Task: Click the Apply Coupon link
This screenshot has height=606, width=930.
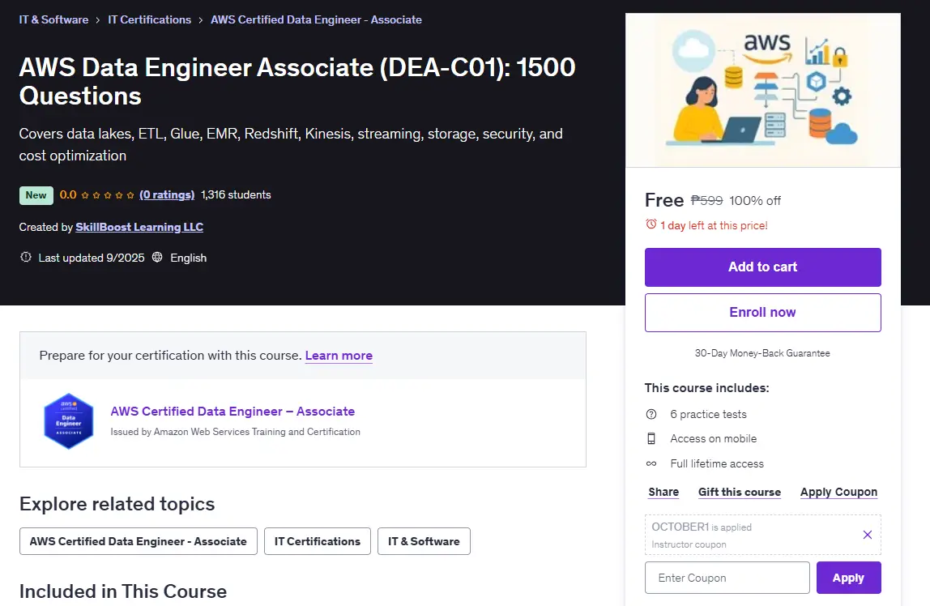Action: (838, 492)
